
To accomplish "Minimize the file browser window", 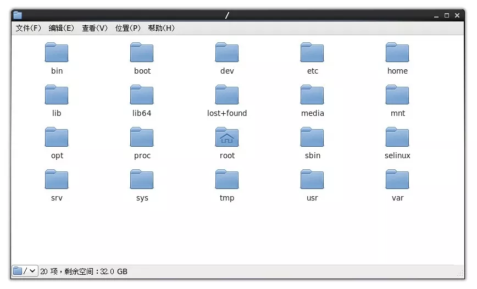I will pos(436,15).
